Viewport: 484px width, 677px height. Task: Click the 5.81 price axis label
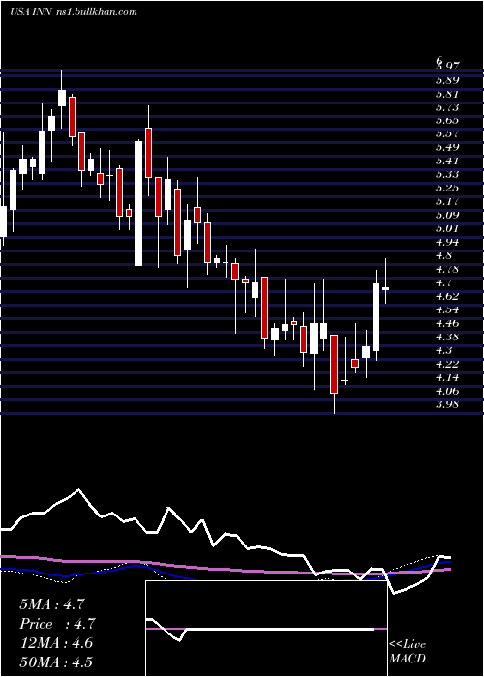447,94
